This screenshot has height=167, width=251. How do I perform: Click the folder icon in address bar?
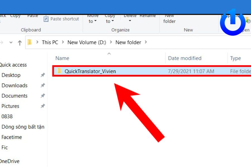coord(30,42)
